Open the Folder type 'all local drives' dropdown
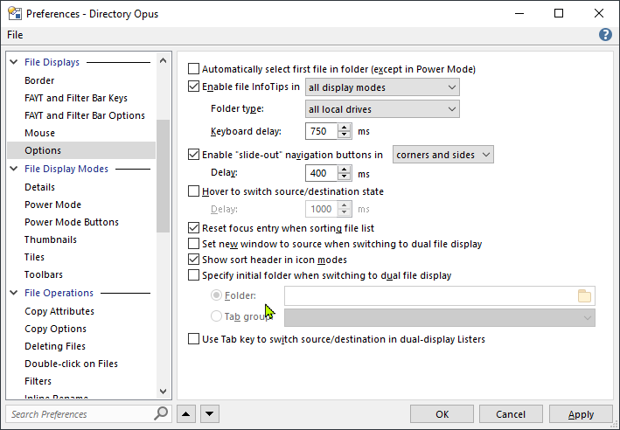Image resolution: width=620 pixels, height=430 pixels. (382, 109)
